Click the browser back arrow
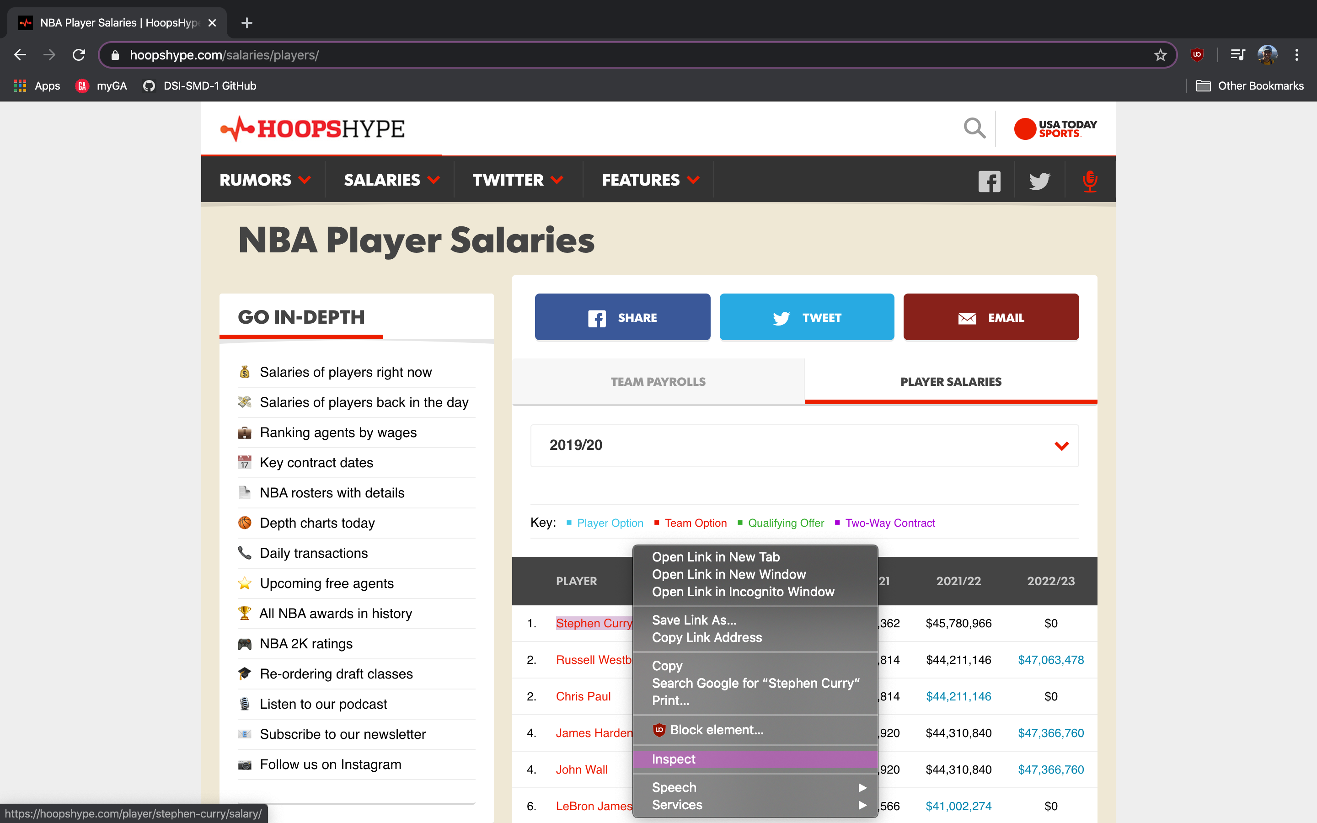Image resolution: width=1317 pixels, height=823 pixels. coord(20,55)
